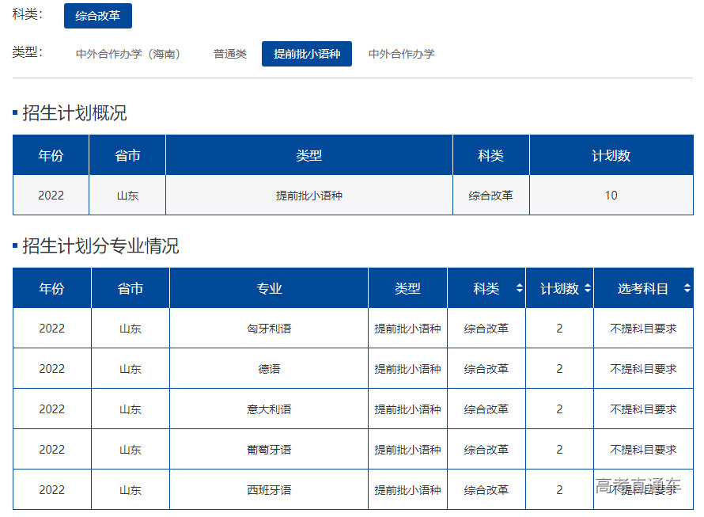The height and width of the screenshot is (517, 704).
Task: Select the 提前批小语种 type tab
Action: click(x=307, y=54)
